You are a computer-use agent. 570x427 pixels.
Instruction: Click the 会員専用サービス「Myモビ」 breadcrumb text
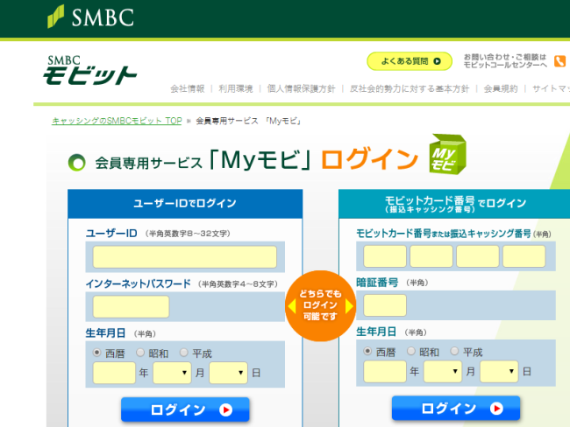[249, 121]
